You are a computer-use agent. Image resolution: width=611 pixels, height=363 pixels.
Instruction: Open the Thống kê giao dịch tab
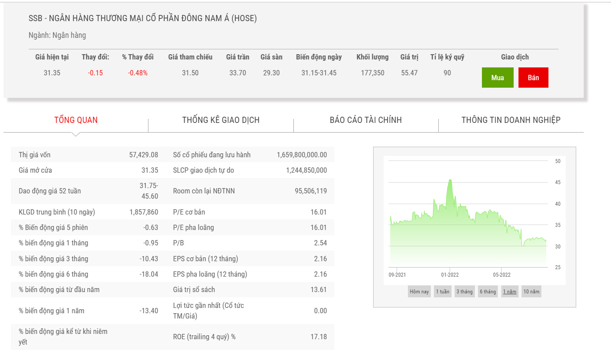(221, 120)
